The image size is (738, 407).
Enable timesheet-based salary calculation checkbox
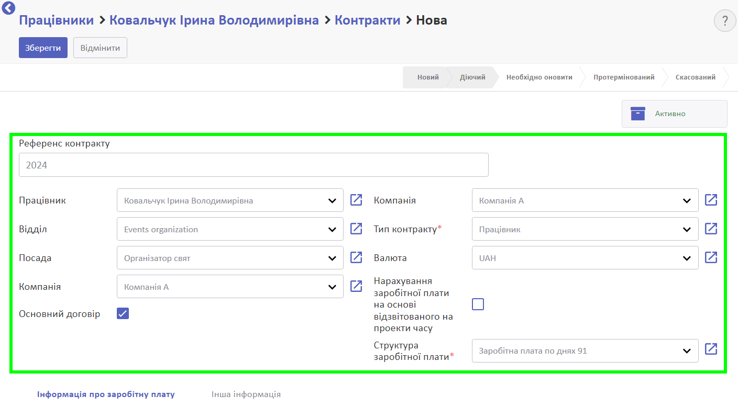(x=478, y=304)
